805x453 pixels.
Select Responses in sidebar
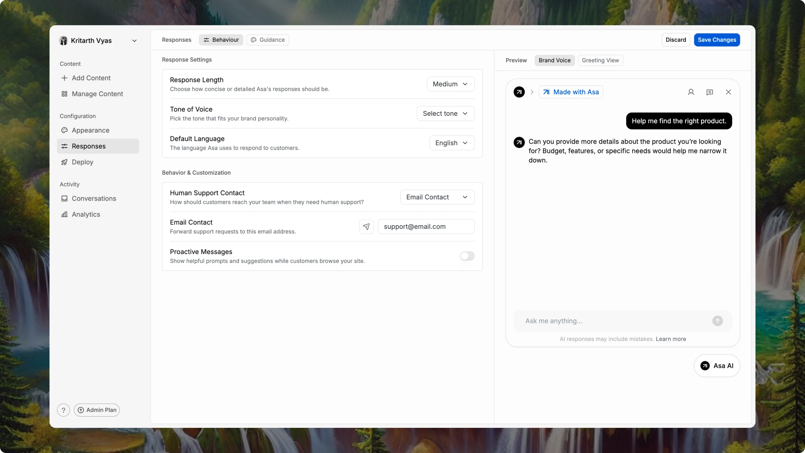click(98, 146)
